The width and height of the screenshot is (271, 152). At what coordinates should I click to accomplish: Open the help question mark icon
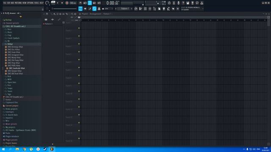pyautogui.click(x=183, y=3)
